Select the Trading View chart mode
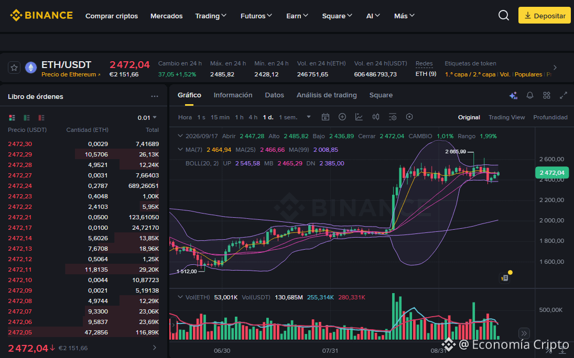This screenshot has width=574, height=358. [507, 117]
